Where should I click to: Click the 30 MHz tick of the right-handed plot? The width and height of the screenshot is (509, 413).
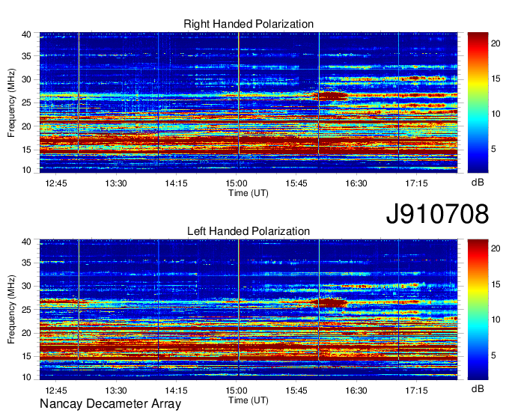coord(26,79)
